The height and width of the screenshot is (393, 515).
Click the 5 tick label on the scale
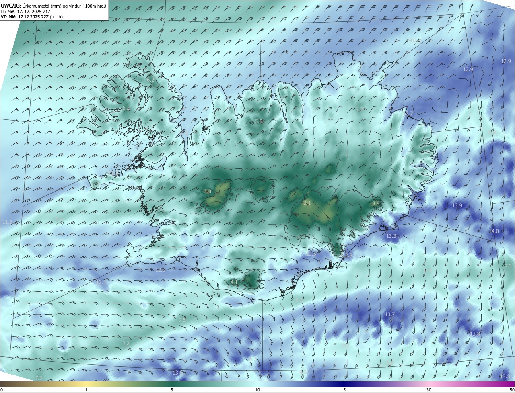pos(172,390)
